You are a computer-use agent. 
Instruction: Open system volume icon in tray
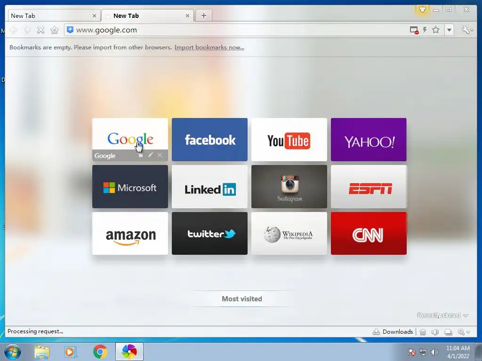coord(434,352)
